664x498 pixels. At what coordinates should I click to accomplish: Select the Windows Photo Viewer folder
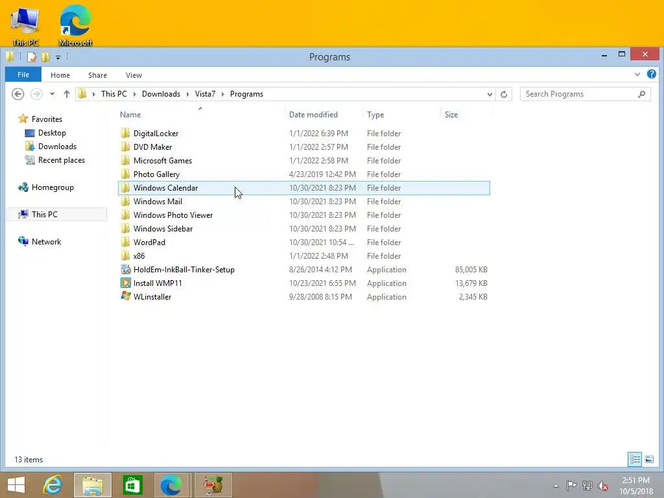click(x=304, y=215)
